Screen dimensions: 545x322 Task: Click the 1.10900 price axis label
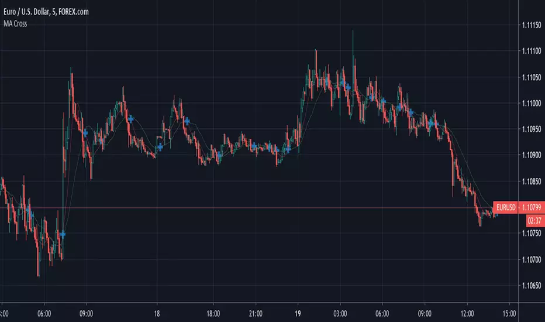[x=532, y=155]
